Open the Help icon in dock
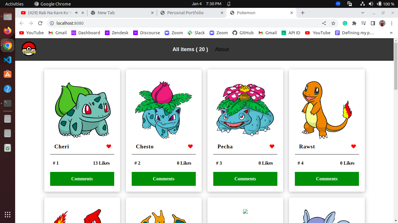The image size is (398, 223). point(8,89)
